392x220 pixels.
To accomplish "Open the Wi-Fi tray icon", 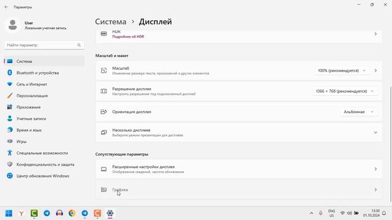I will coord(342,213).
